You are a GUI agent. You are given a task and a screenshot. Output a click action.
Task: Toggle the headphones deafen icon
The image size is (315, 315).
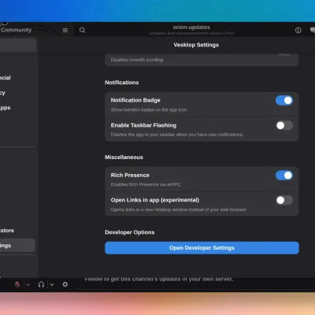pos(41,284)
